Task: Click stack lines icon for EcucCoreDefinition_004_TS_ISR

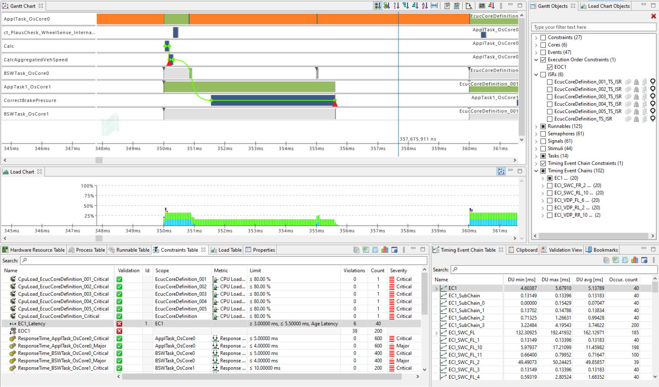Action: 644,104
